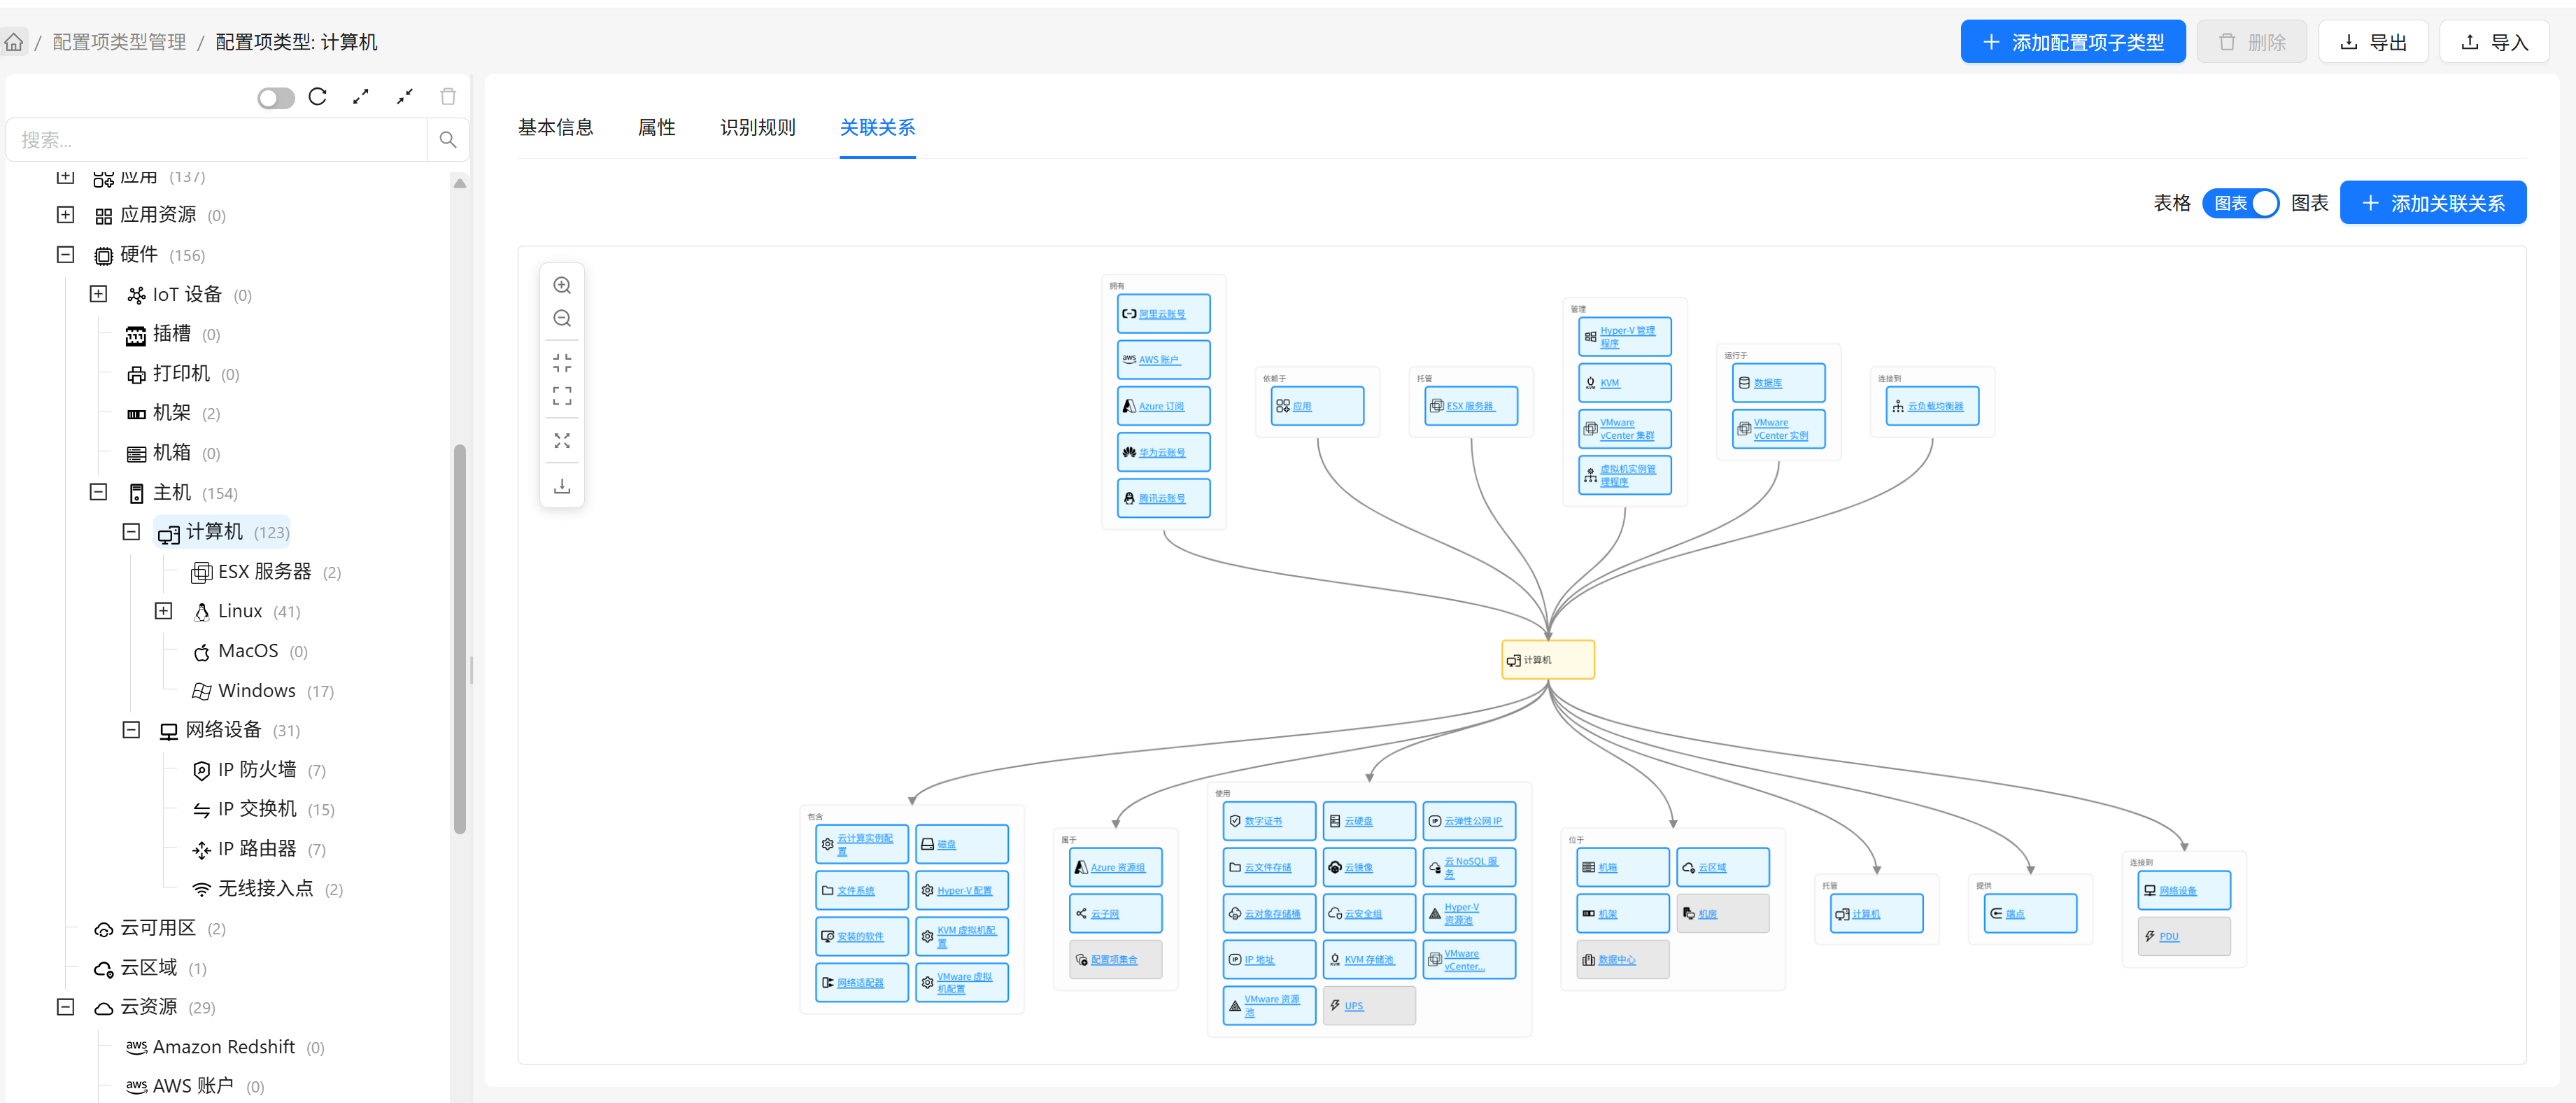Click the MacOS apple icon in tree
Image resolution: width=2576 pixels, height=1103 pixels.
click(x=201, y=652)
